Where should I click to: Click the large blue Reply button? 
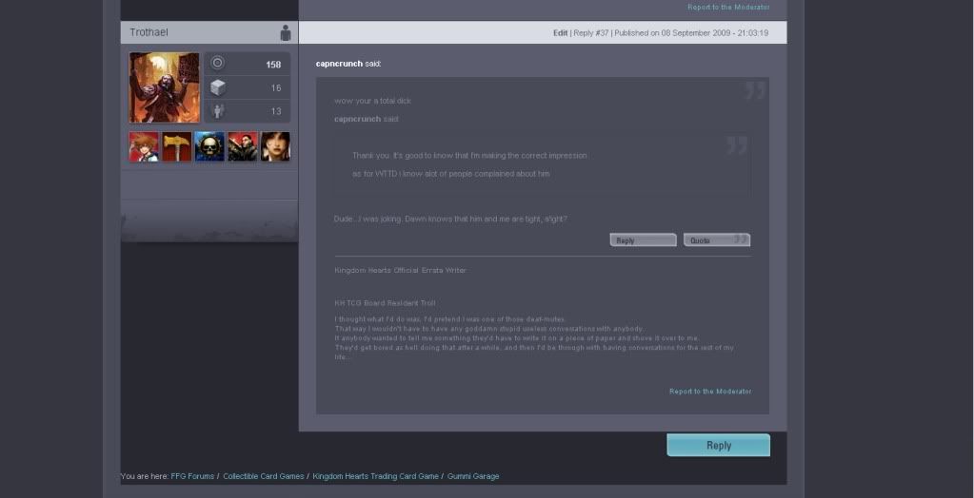[x=718, y=445]
